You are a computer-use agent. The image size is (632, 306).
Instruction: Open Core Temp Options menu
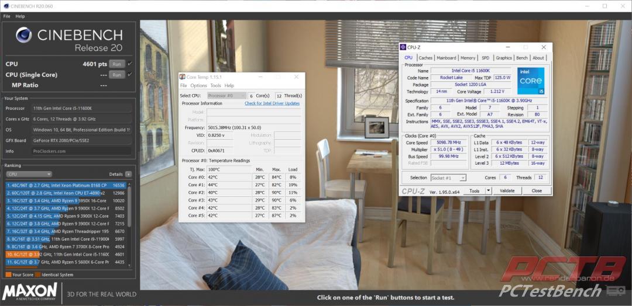[199, 86]
